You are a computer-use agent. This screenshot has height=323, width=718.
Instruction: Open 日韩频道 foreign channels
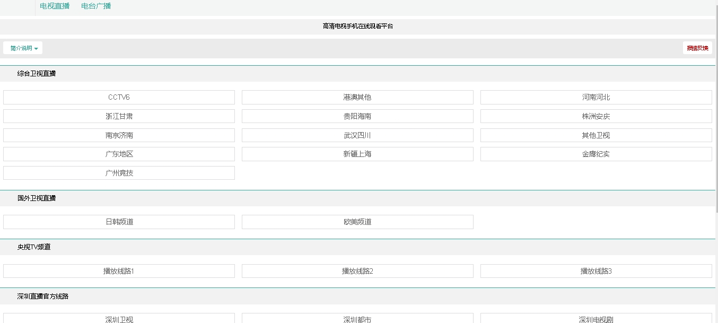[119, 222]
